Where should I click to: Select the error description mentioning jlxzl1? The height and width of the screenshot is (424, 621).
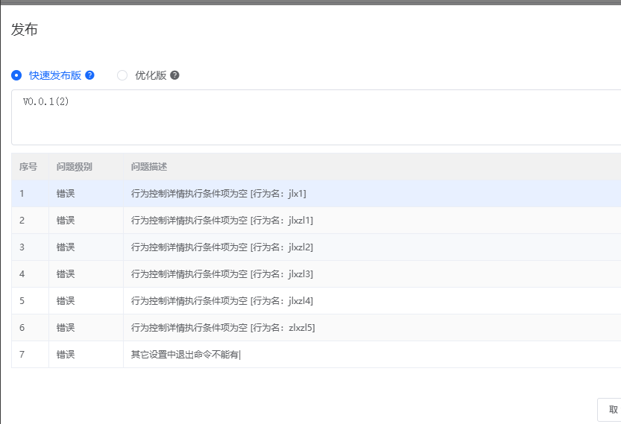221,220
